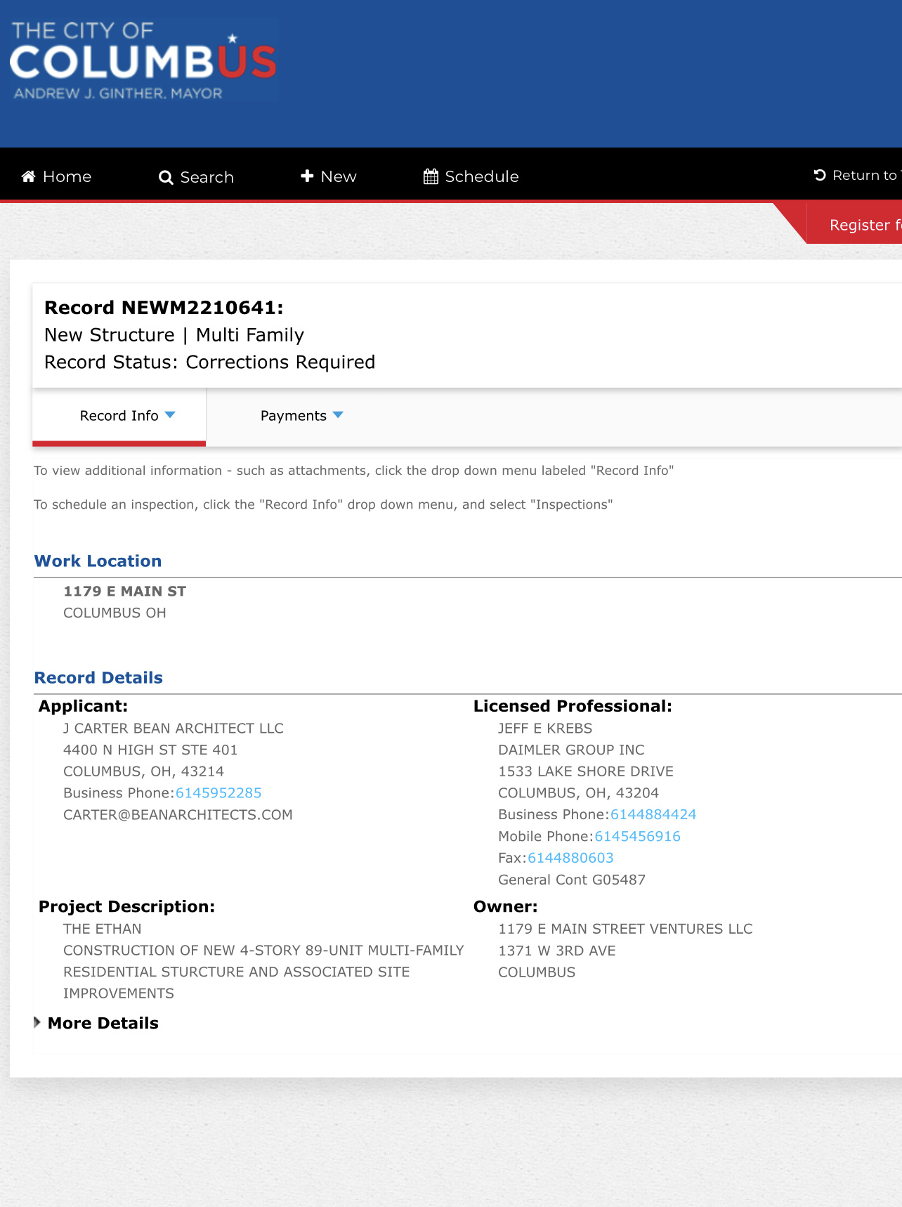902x1207 pixels.
Task: Click the New Structure | Multi Family text
Action: 174,335
